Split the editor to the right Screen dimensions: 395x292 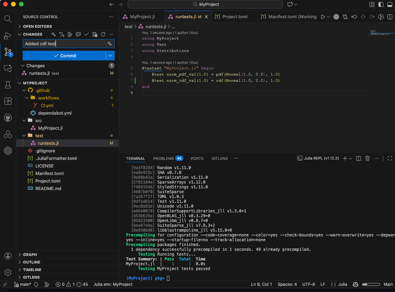tap(390, 17)
